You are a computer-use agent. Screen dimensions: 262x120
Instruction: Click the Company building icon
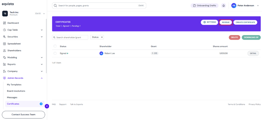click(x=4, y=71)
